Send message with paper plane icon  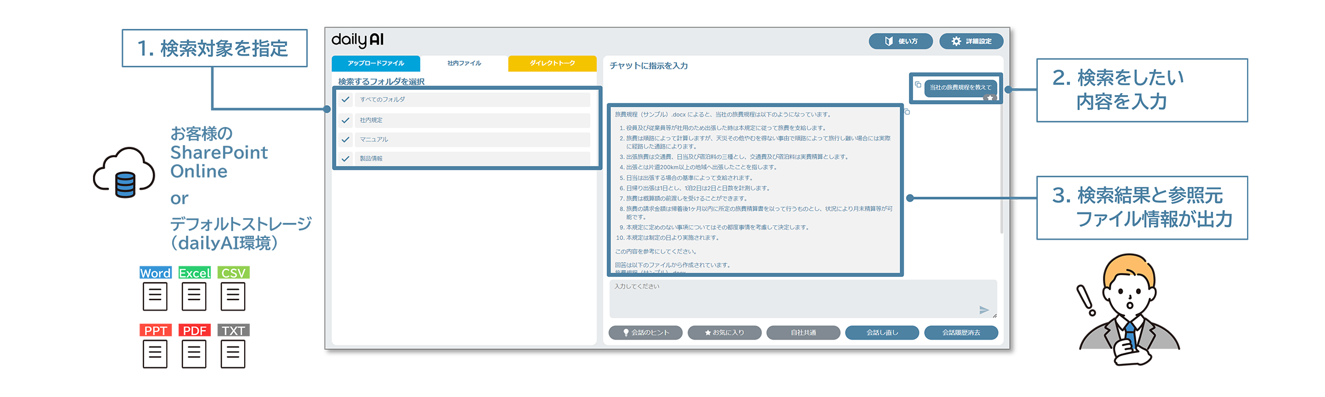tap(984, 310)
